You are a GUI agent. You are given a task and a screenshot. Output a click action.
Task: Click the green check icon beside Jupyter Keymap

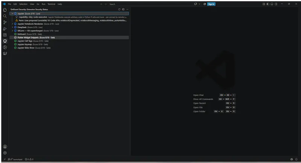tap(15, 44)
